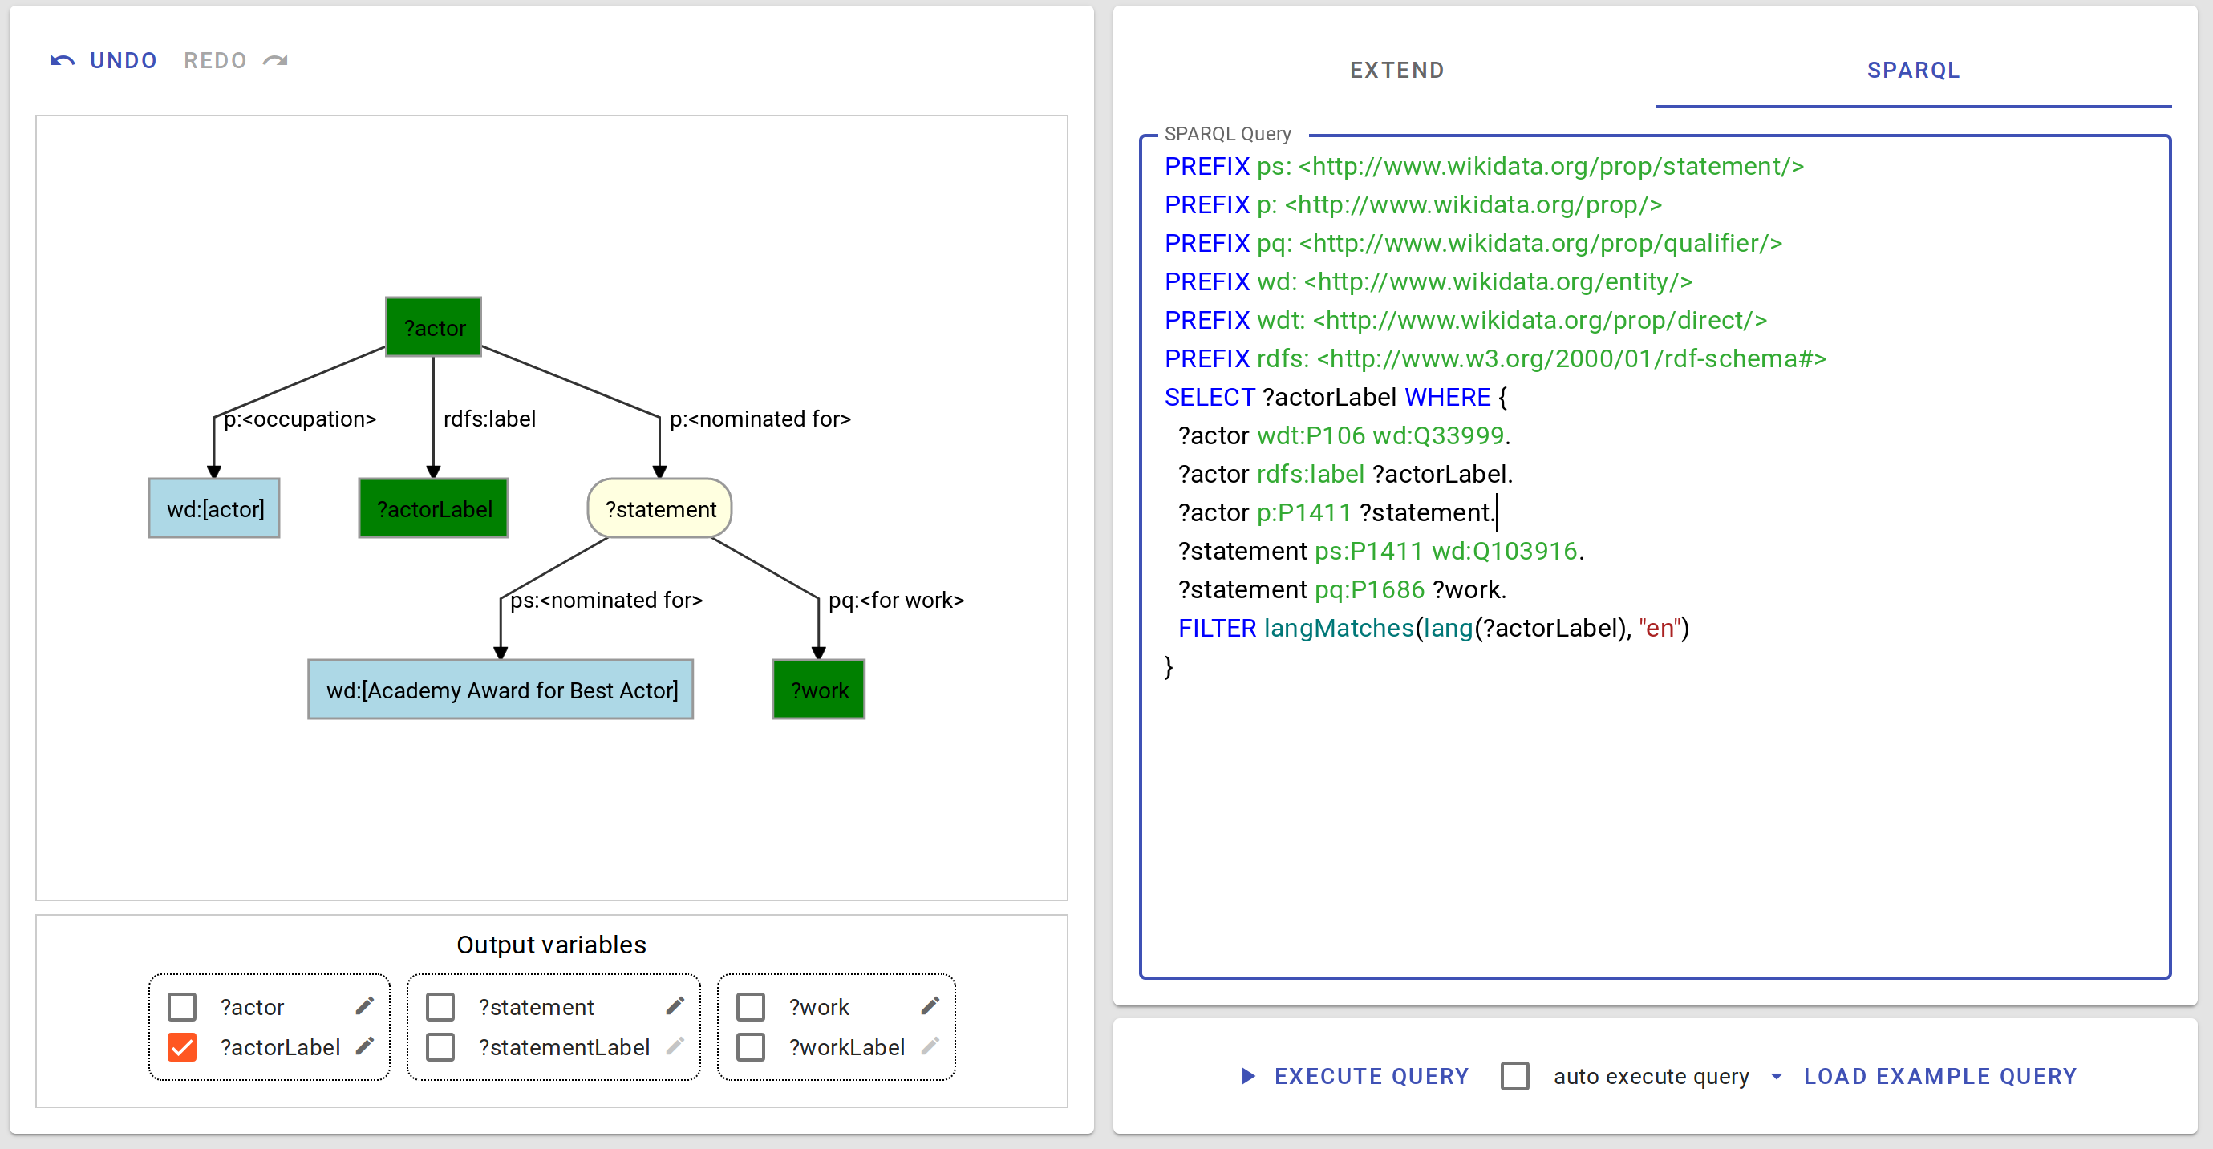This screenshot has height=1149, width=2213.
Task: Click the p:<nominated for> edge label
Action: [x=760, y=419]
